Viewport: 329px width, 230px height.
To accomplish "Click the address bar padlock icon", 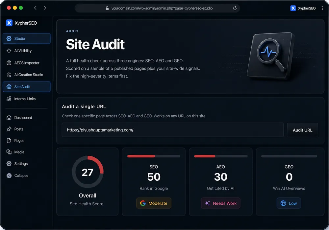I will 107,8.
